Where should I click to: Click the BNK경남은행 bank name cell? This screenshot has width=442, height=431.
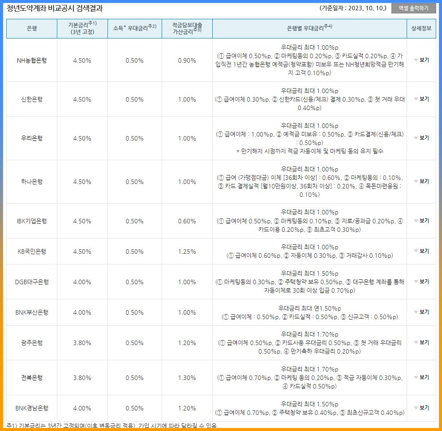[x=32, y=408]
